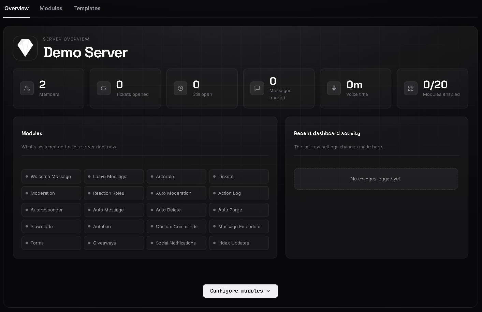The width and height of the screenshot is (482, 312).
Task: Open the Action Log module
Action: tap(239, 193)
